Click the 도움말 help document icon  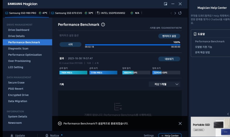pos(195,34)
